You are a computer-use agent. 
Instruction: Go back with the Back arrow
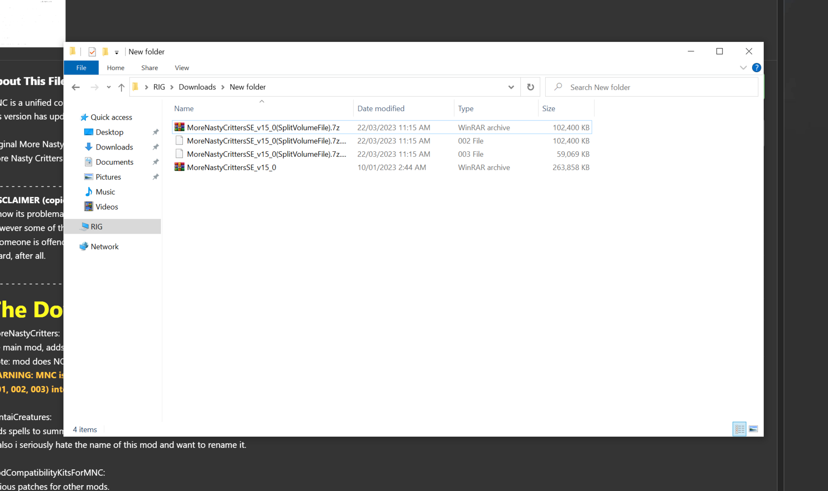pos(76,87)
